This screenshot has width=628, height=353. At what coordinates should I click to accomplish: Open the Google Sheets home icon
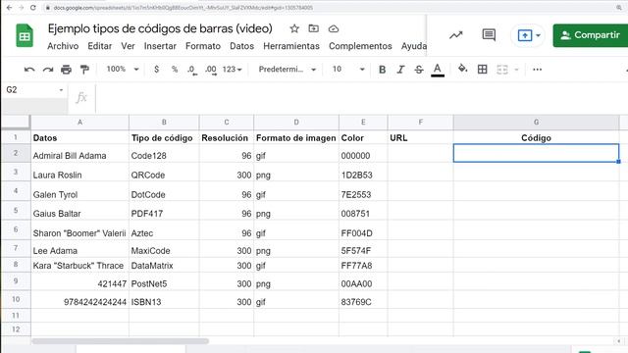(x=25, y=35)
